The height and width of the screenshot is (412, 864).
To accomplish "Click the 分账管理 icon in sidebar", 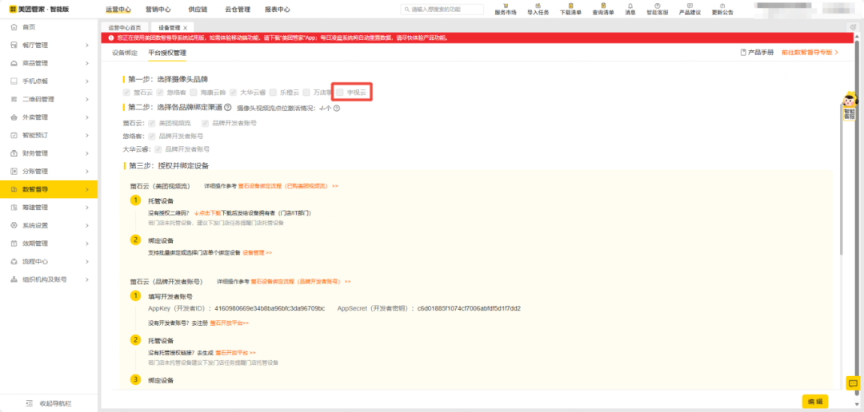I will click(14, 171).
